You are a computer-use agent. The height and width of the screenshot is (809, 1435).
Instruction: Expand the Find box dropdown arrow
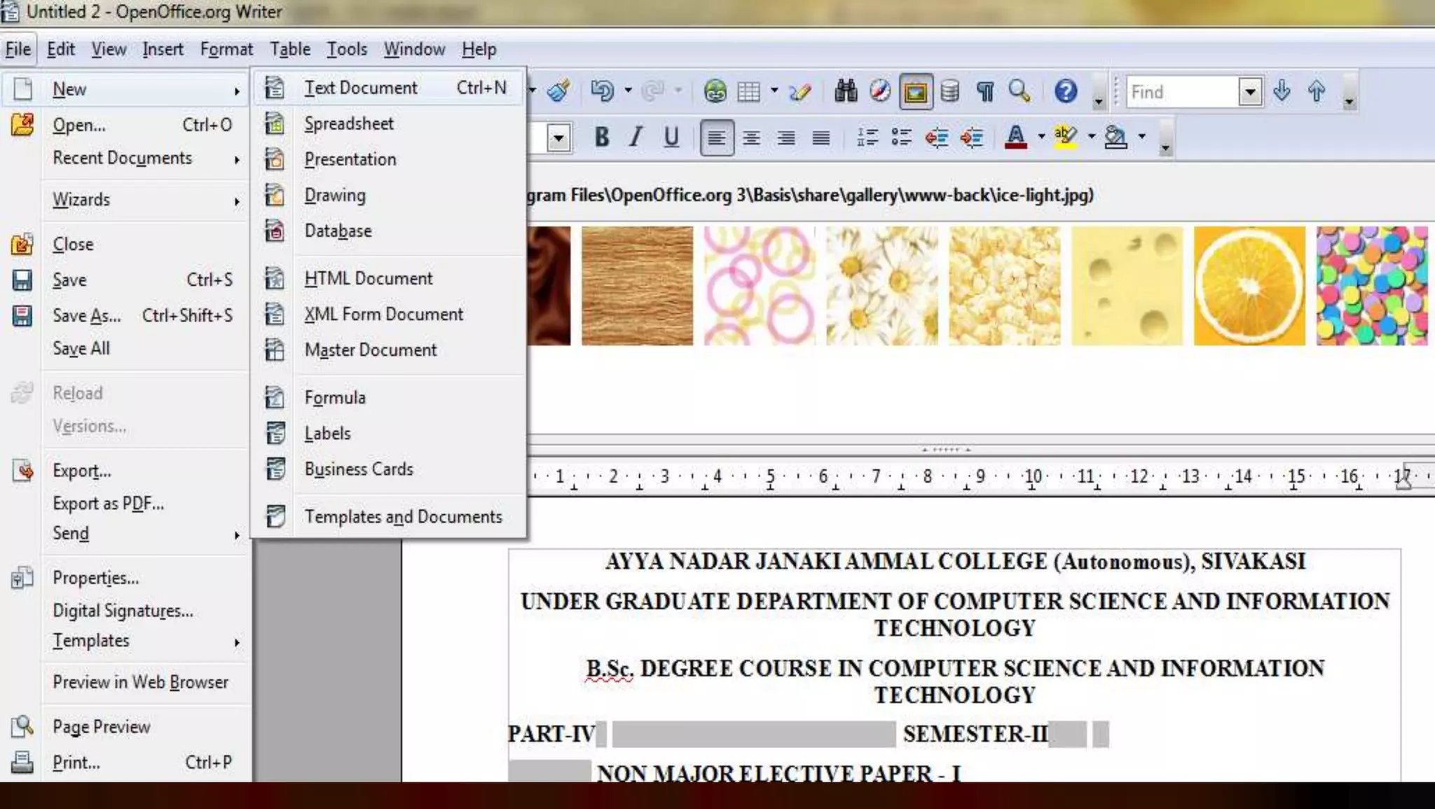1249,92
